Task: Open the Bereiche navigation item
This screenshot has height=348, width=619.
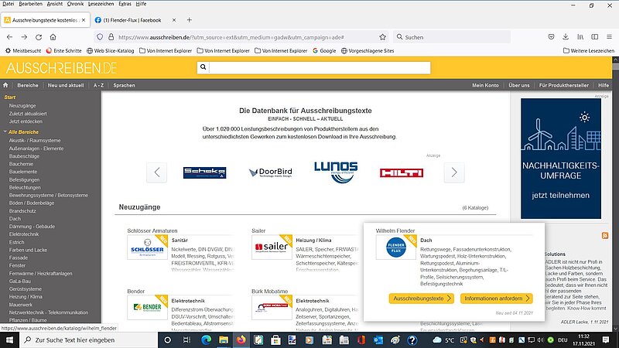Action: click(28, 85)
